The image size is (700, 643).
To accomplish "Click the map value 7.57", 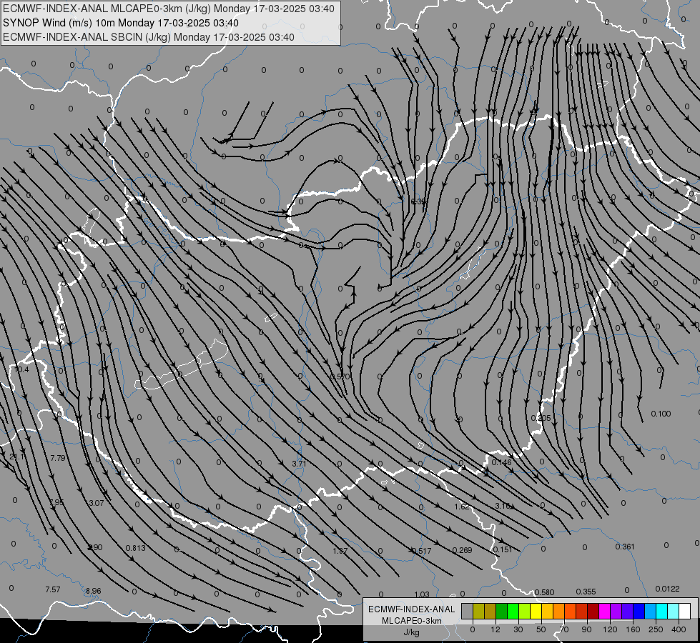I will [x=53, y=589].
